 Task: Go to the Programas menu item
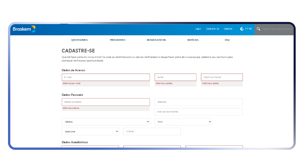coord(118,40)
